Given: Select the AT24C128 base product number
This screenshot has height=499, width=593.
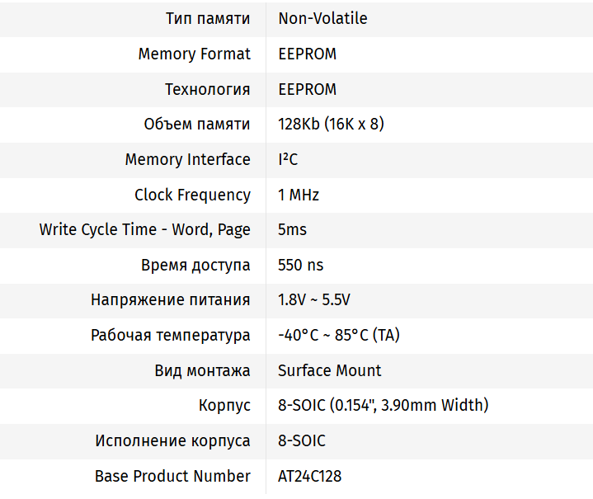Looking at the screenshot, I should [x=309, y=476].
